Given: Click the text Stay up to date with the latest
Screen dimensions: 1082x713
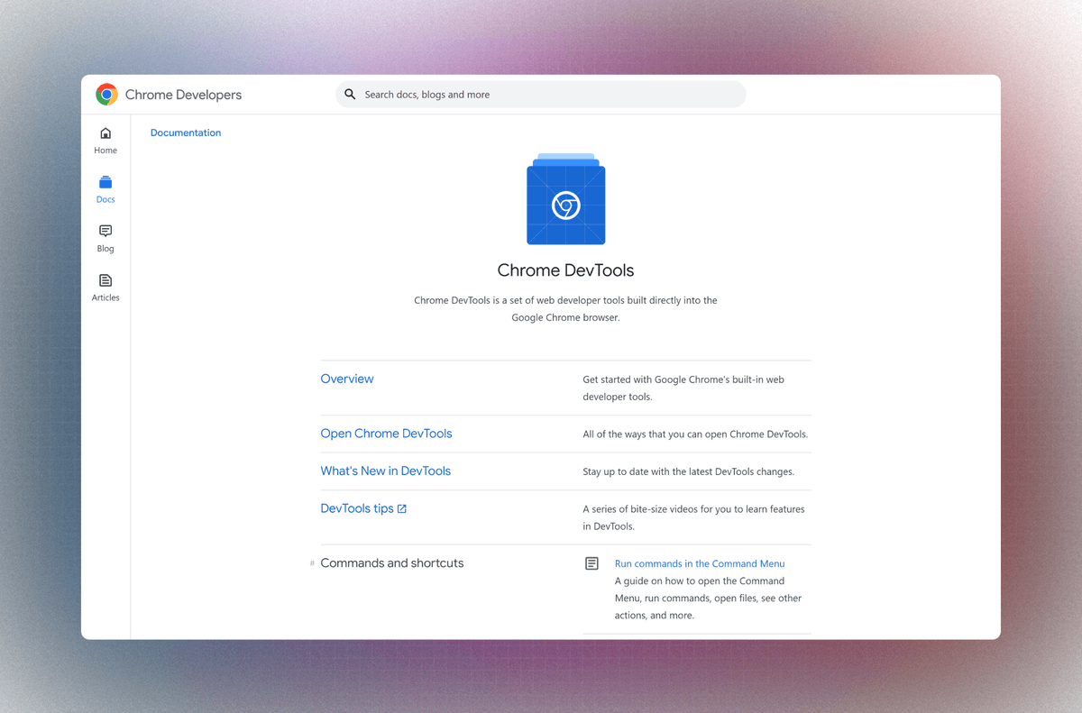Looking at the screenshot, I should click(x=689, y=471).
